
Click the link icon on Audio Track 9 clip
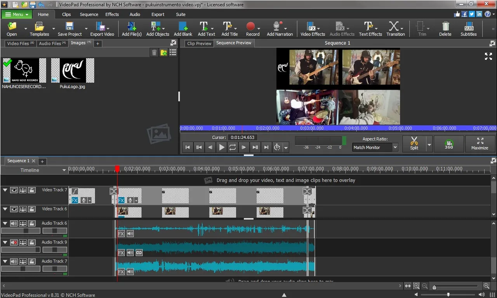(x=139, y=253)
